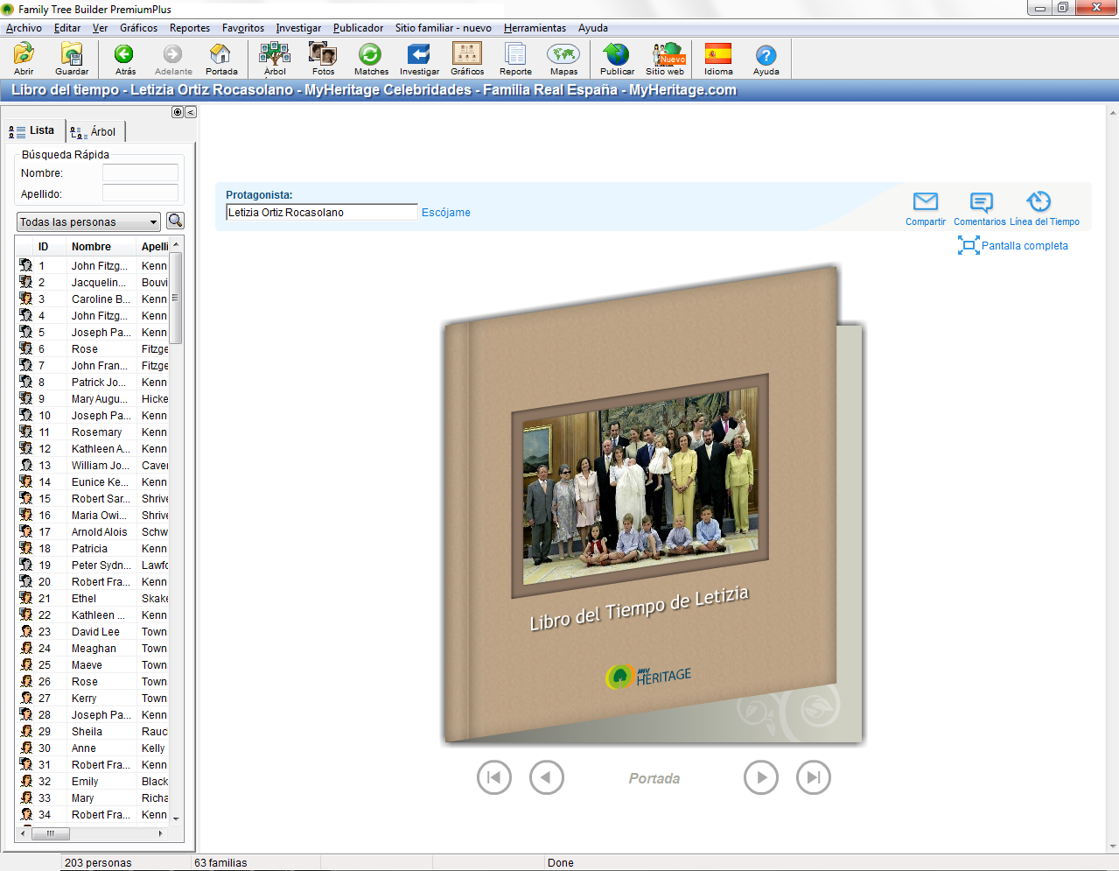Image resolution: width=1119 pixels, height=871 pixels.
Task: Open the Portada home icon
Action: point(221,59)
